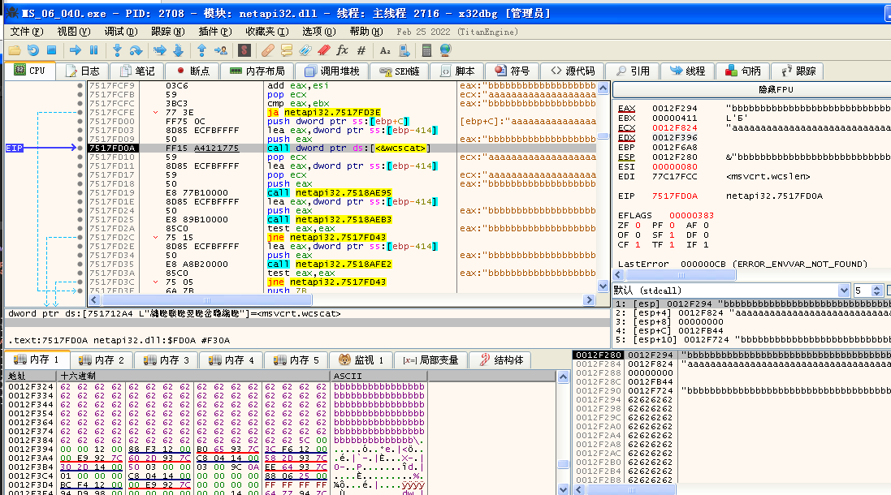Screen dimensions: 891x495
Task: Expand the 默认 (stdcall) calling convention dropdown
Action: click(843, 291)
